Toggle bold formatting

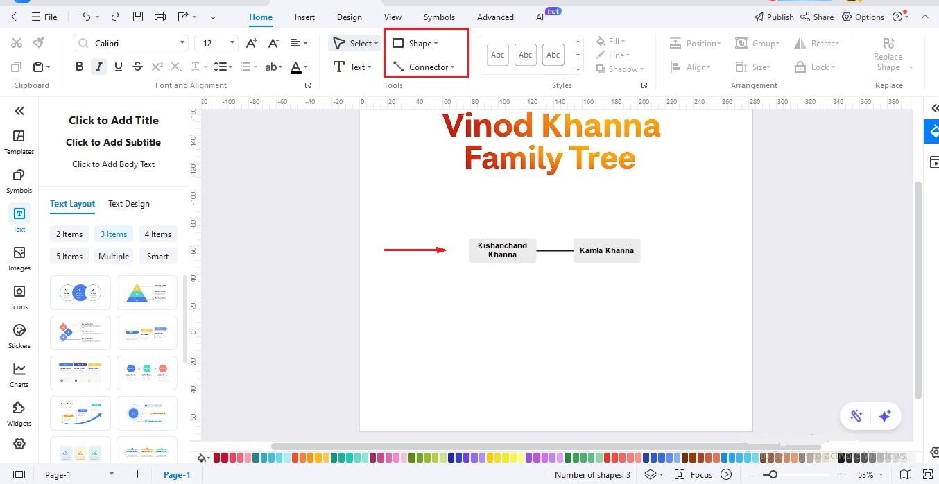tap(79, 67)
